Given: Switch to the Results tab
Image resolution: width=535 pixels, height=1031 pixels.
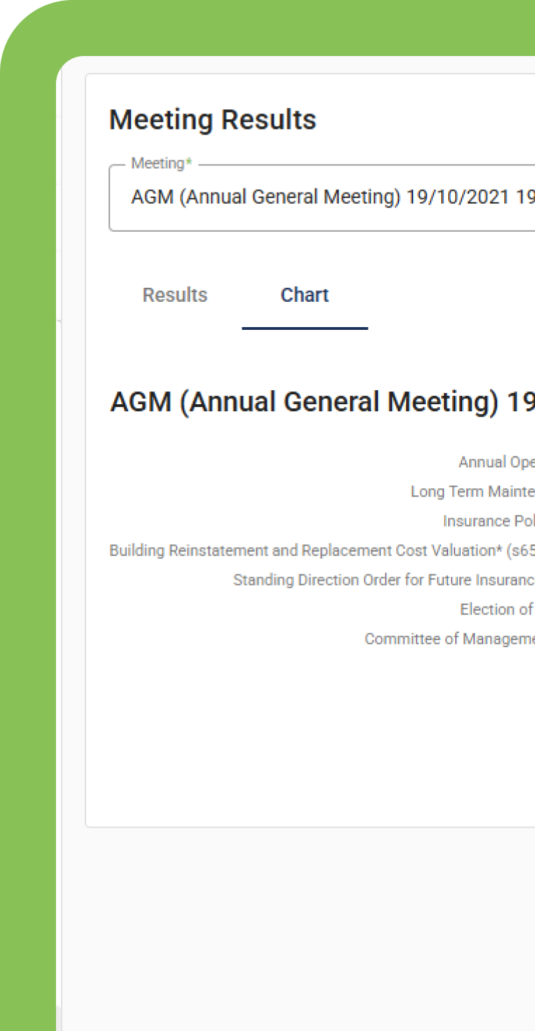Looking at the screenshot, I should point(174,295).
